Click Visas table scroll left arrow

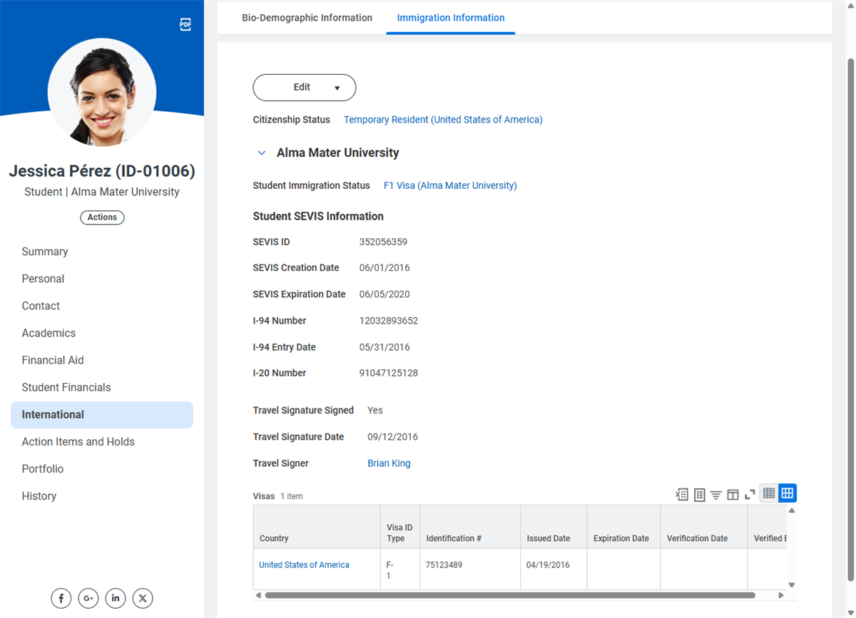tap(258, 595)
